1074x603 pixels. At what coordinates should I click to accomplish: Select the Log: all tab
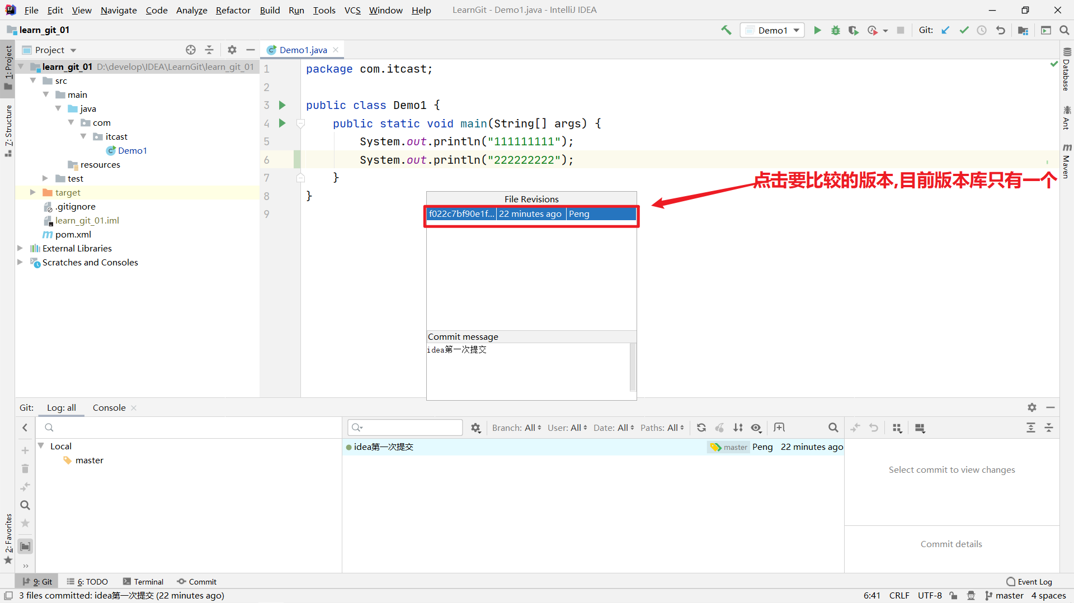[62, 407]
